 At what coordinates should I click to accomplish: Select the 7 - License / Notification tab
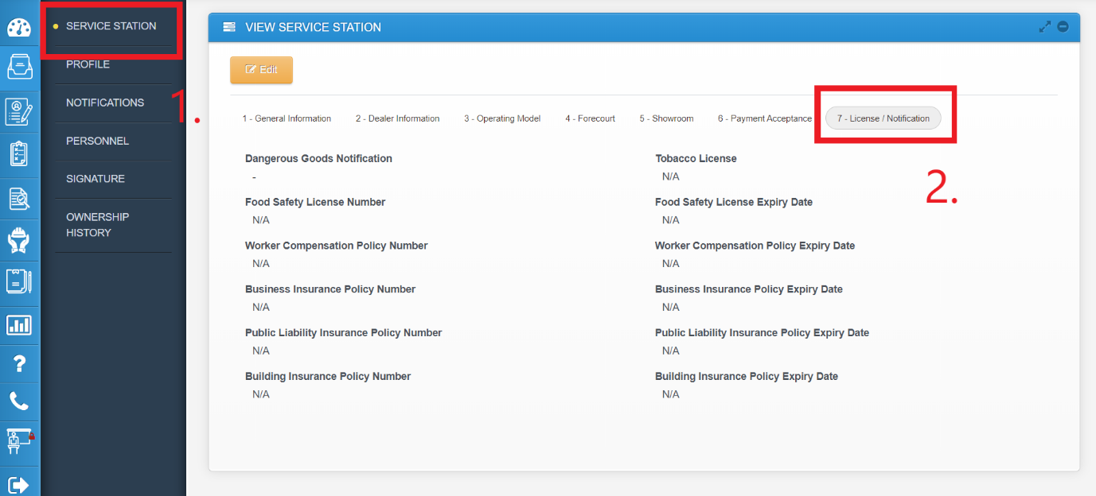click(x=883, y=118)
